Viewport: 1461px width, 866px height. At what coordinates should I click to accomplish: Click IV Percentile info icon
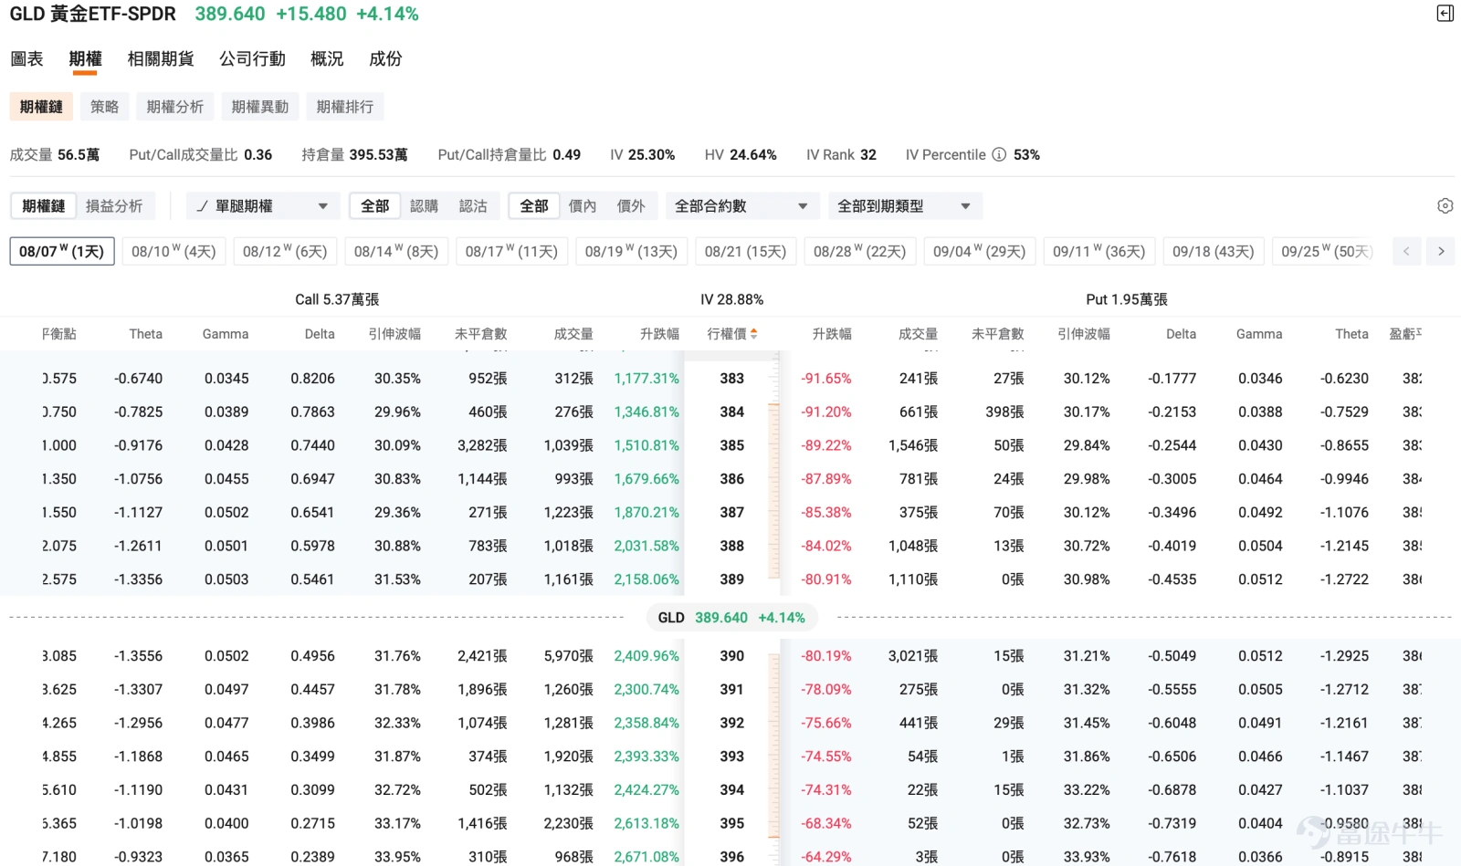coord(999,155)
